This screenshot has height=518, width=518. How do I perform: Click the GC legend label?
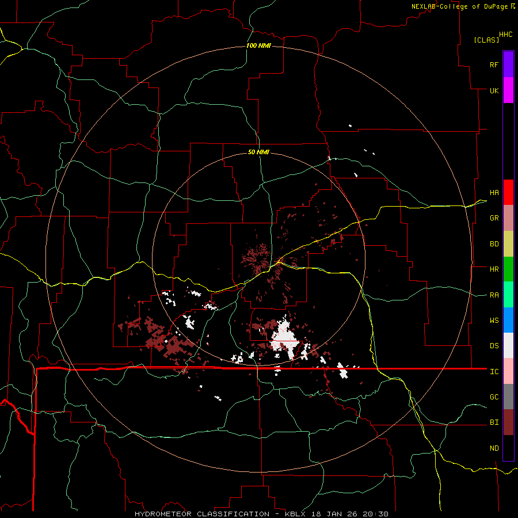[494, 397]
